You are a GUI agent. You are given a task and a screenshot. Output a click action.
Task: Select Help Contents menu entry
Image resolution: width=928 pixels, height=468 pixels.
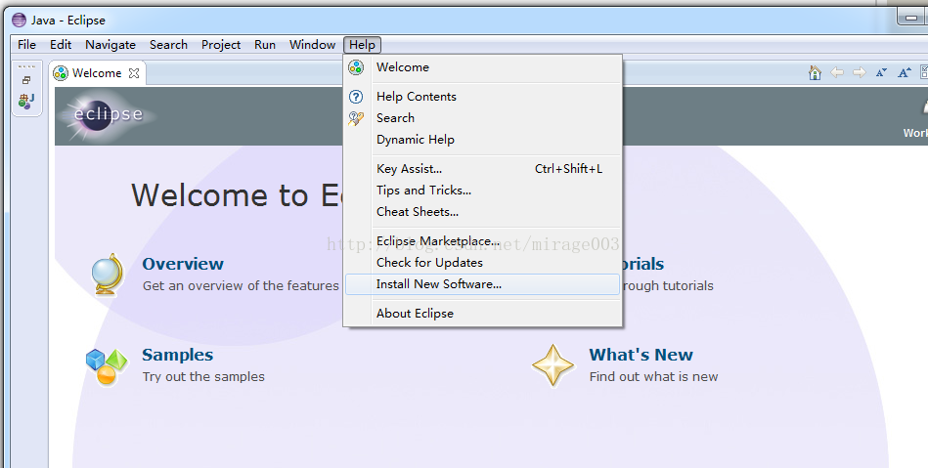[x=482, y=97]
